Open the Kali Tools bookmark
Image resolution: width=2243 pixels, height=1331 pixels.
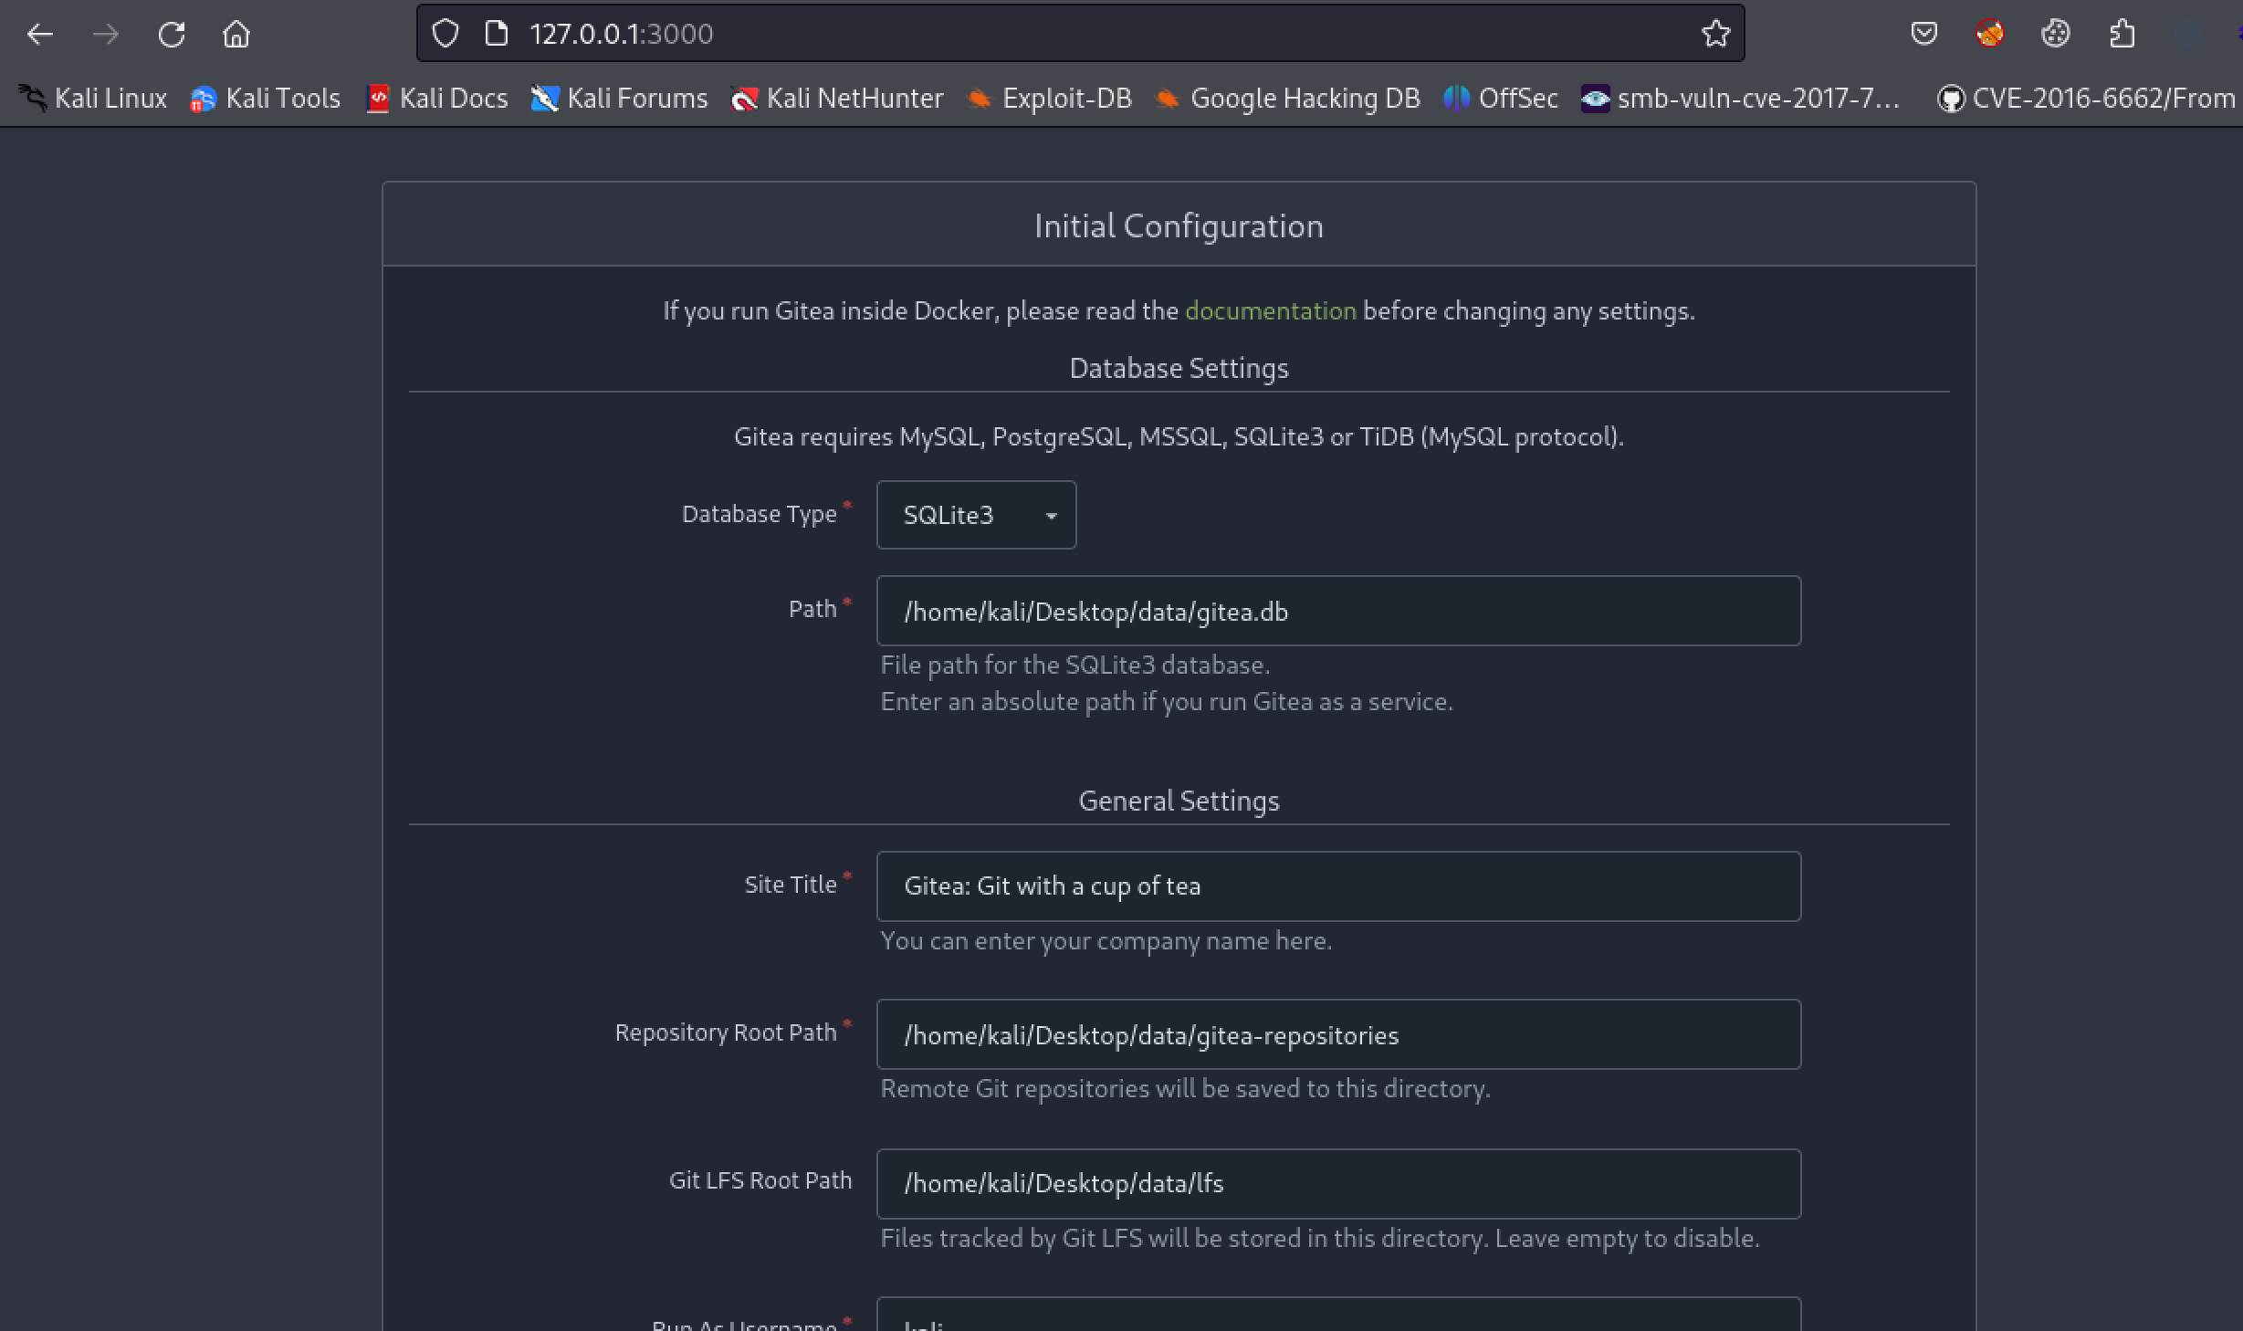tap(265, 99)
